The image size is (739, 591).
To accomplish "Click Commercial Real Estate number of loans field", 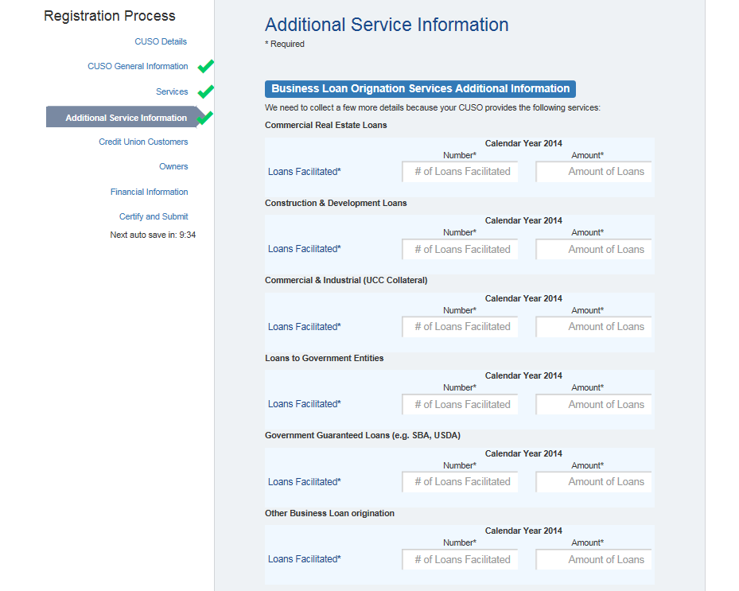I will (461, 172).
